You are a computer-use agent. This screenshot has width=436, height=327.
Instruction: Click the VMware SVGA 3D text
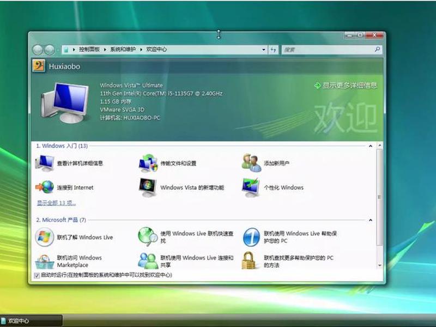[122, 110]
